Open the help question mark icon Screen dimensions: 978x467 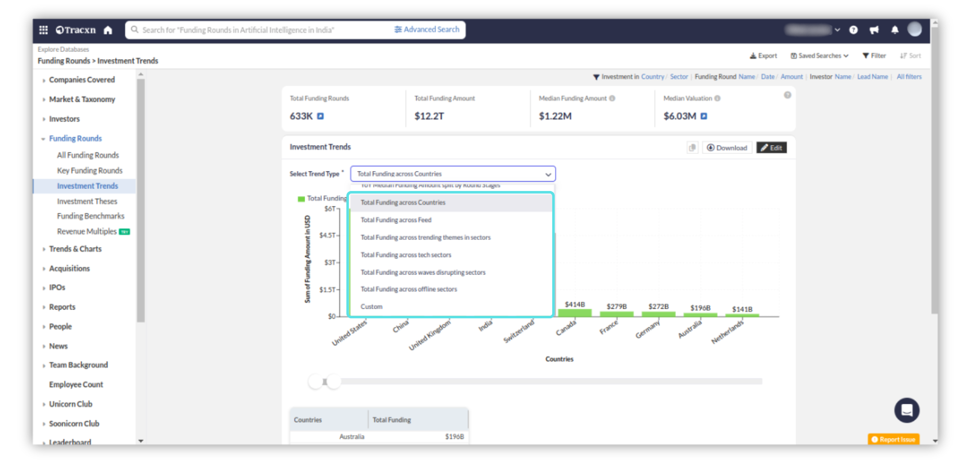[x=853, y=30]
